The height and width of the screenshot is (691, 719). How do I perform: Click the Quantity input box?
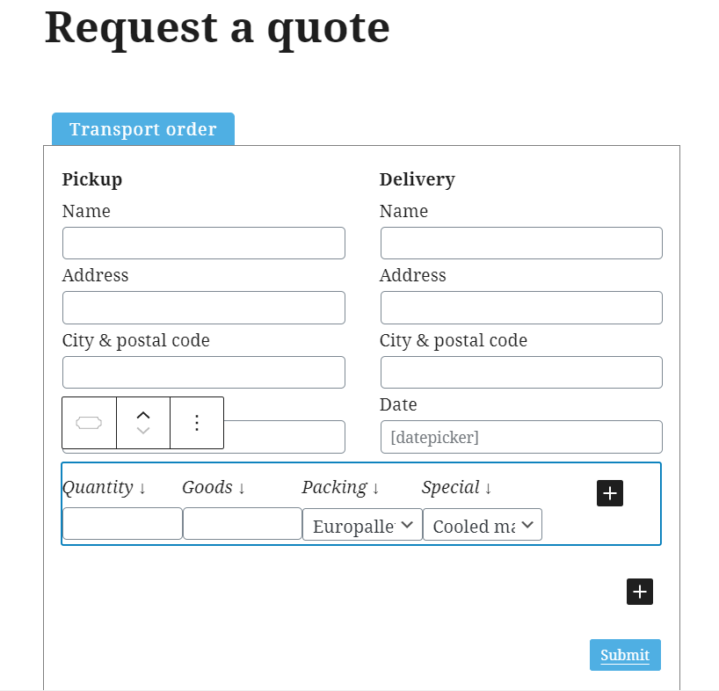(x=122, y=524)
